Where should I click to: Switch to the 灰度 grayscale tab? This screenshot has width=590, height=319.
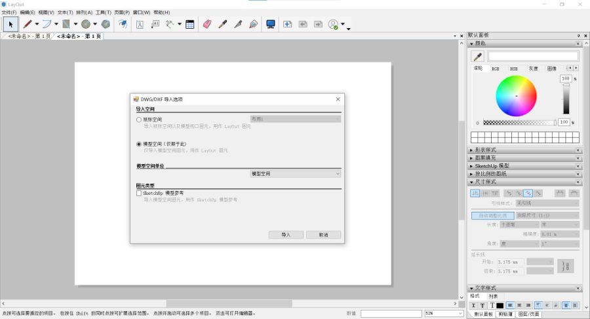pos(533,69)
